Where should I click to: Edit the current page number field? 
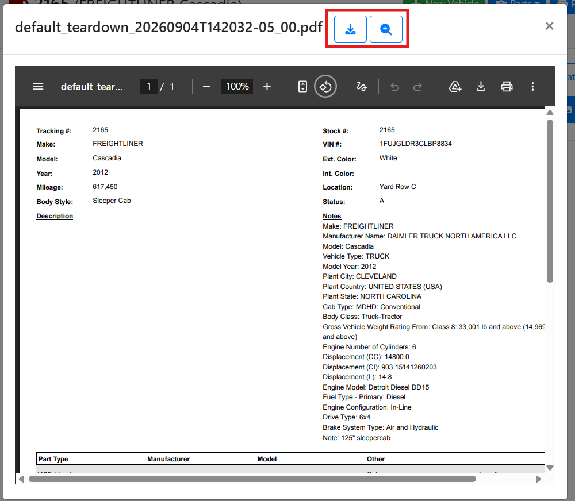(149, 87)
